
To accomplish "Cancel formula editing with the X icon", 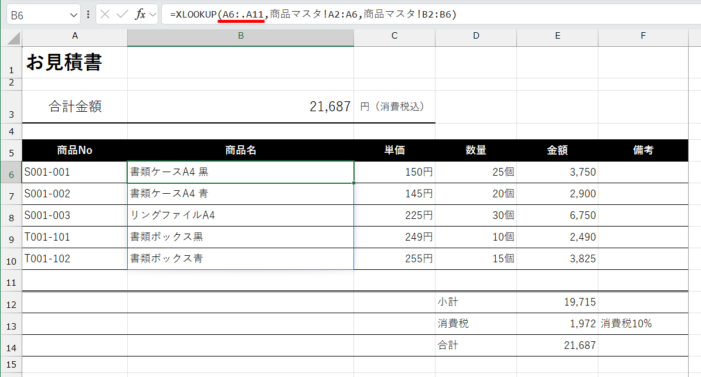I will pyautogui.click(x=105, y=14).
